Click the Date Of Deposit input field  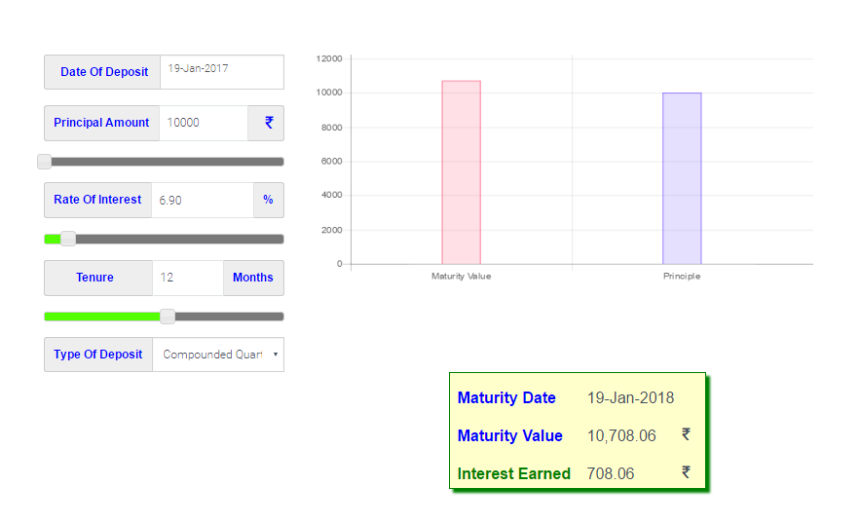coord(222,71)
